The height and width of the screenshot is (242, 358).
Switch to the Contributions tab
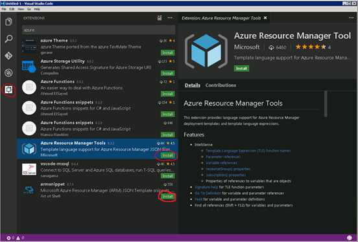pos(221,85)
